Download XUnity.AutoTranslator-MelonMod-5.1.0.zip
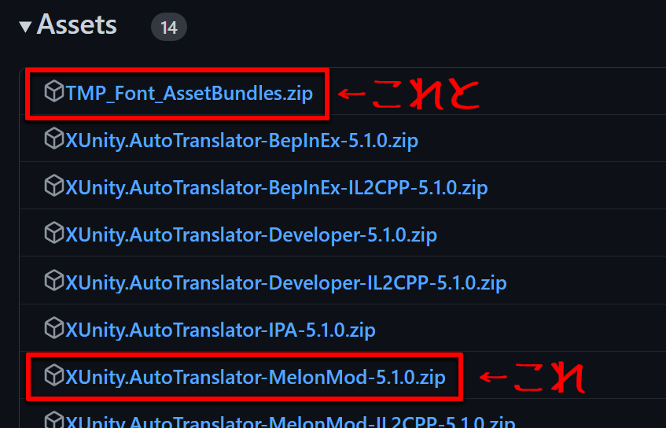Image resolution: width=666 pixels, height=428 pixels. point(256,377)
